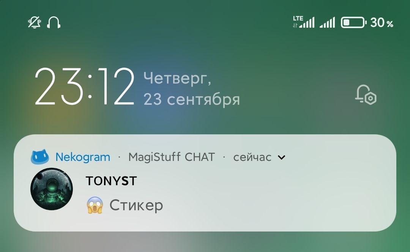The height and width of the screenshot is (252, 410).
Task: Tap the battery icon
Action: 353,22
